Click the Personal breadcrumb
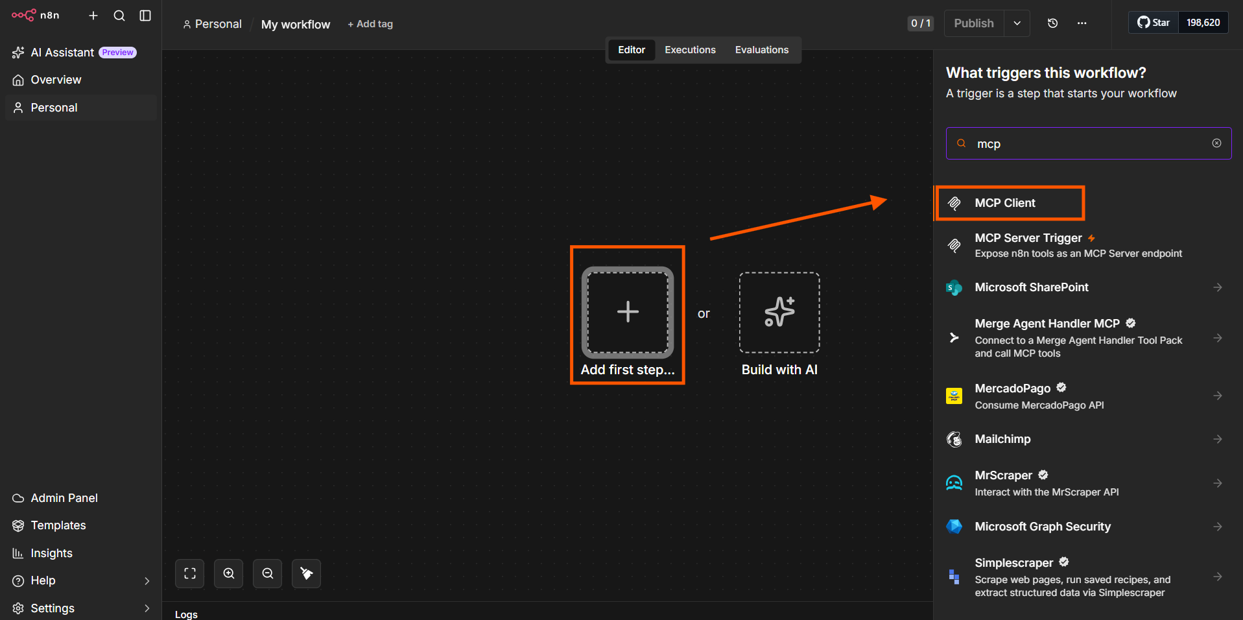 pyautogui.click(x=212, y=24)
